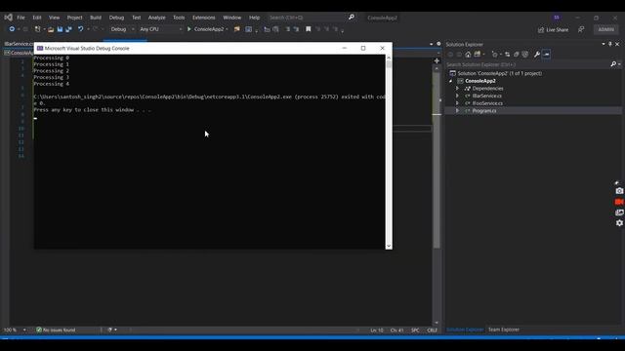Screen dimensions: 625x351
Task: Start debugging with ConsoleApp2 play button
Action: [206, 29]
